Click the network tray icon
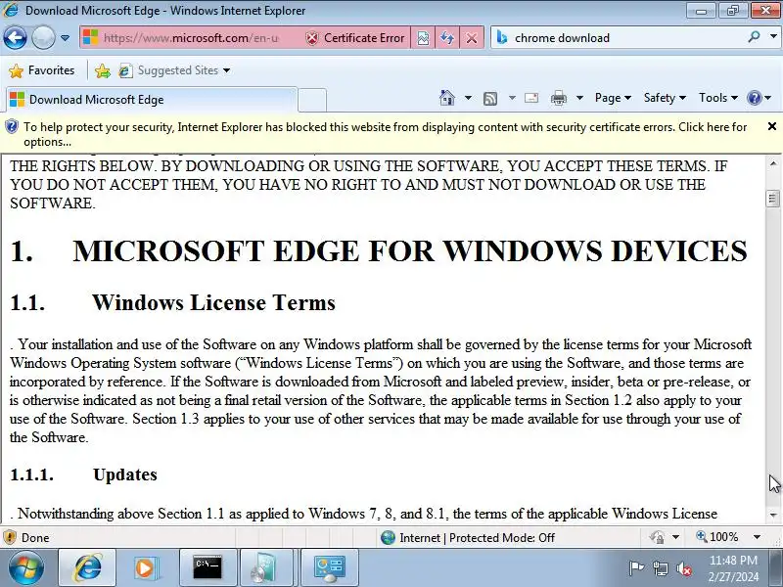This screenshot has width=783, height=587. 660,568
